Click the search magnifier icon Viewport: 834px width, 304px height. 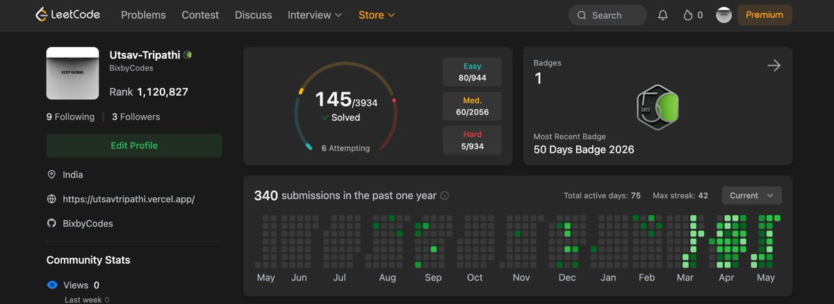(x=582, y=15)
